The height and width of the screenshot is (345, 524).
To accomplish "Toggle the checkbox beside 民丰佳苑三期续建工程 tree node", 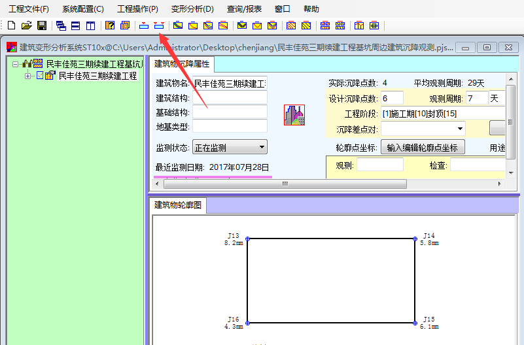I will point(39,76).
